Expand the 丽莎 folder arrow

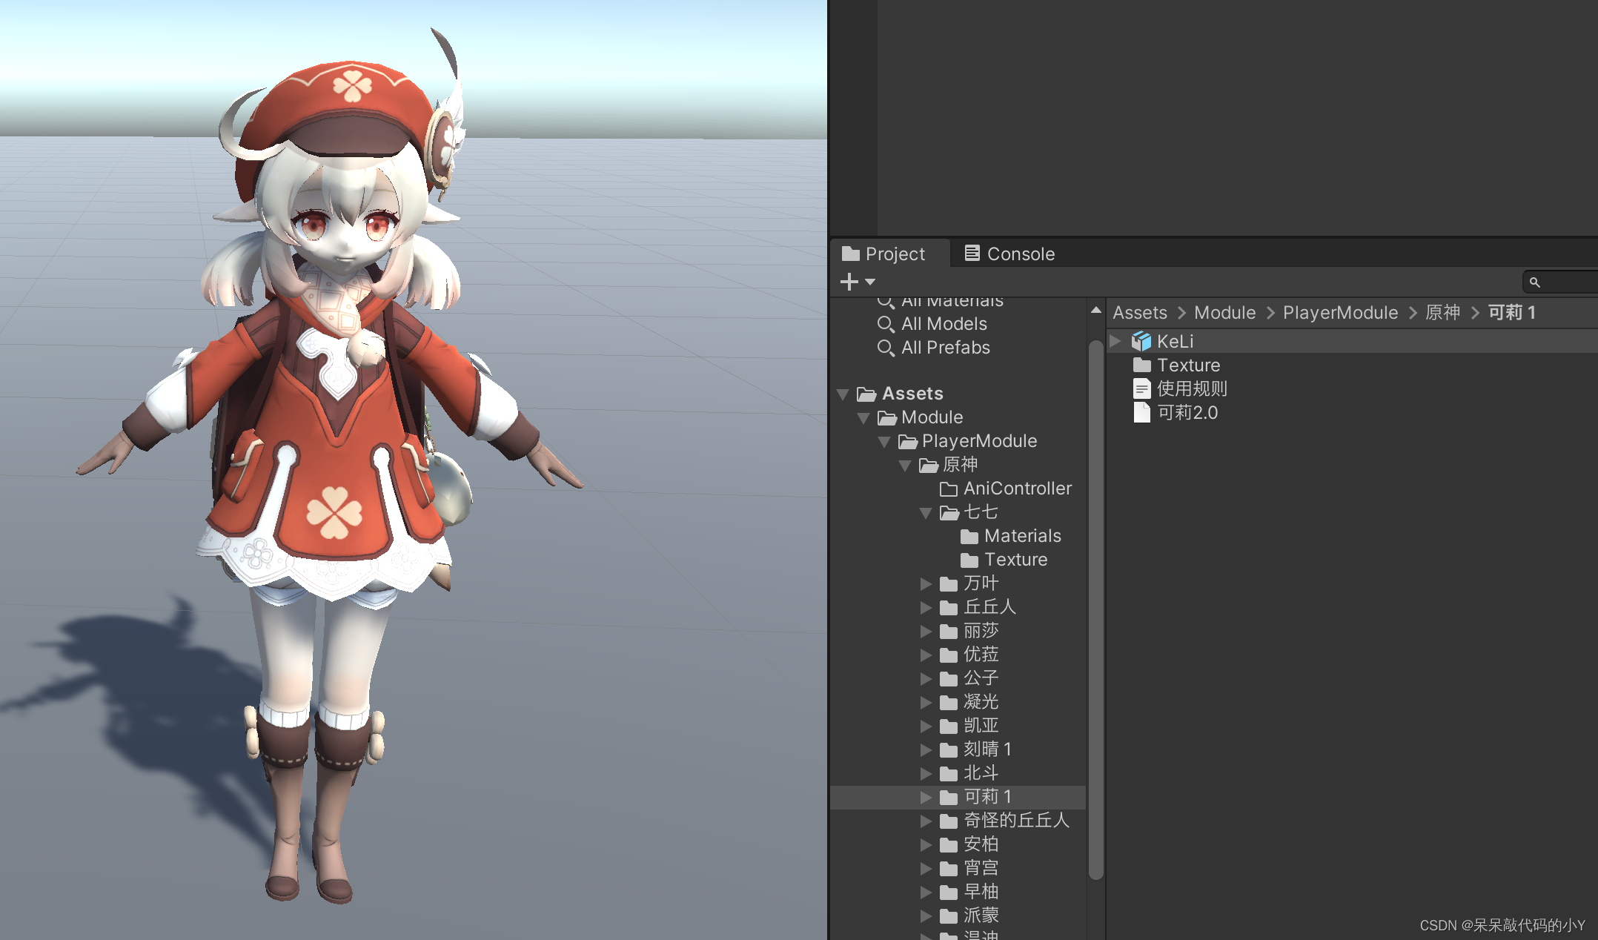(926, 632)
